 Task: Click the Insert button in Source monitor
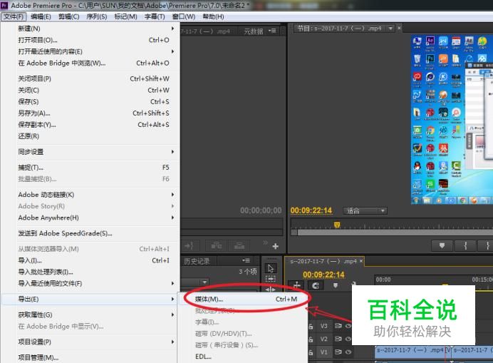pyautogui.click(x=217, y=245)
